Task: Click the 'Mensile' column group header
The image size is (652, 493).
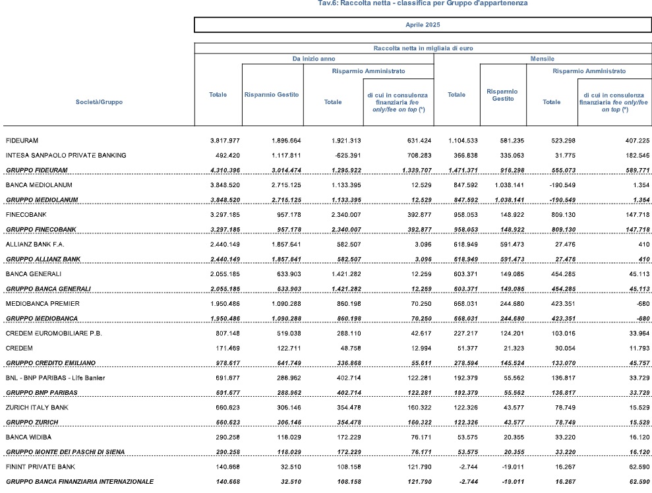Action: click(x=542, y=59)
